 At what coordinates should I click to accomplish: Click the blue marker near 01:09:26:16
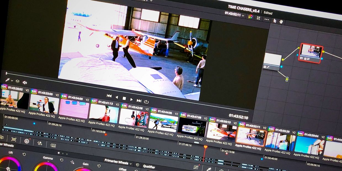tap(34, 123)
